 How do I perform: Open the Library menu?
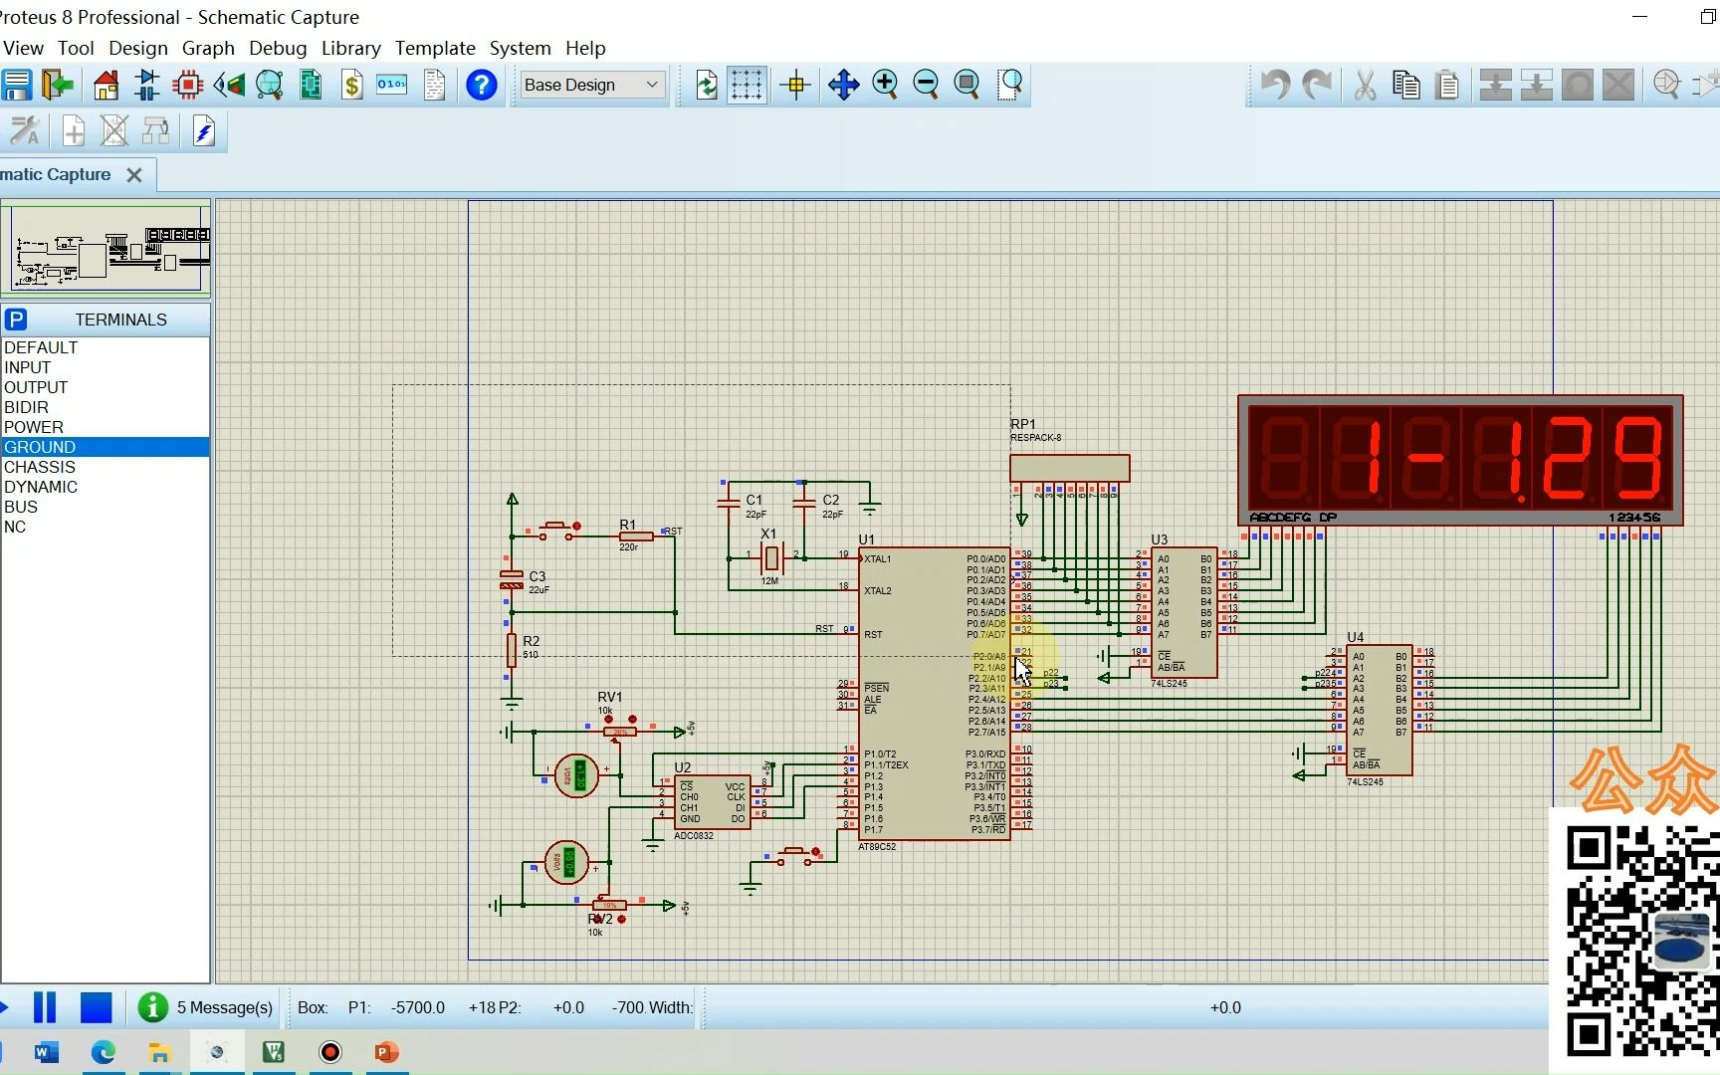point(350,48)
